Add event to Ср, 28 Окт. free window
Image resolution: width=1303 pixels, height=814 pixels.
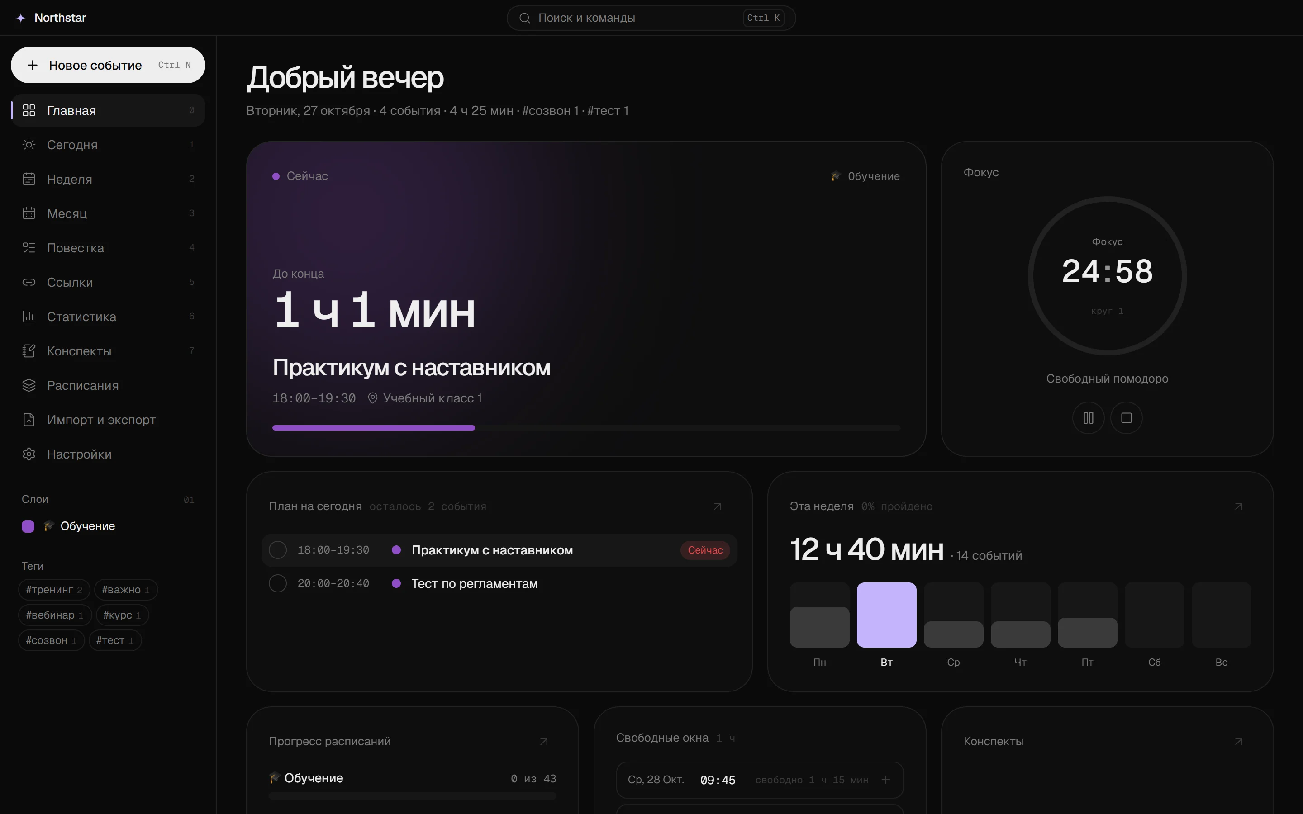point(886,780)
